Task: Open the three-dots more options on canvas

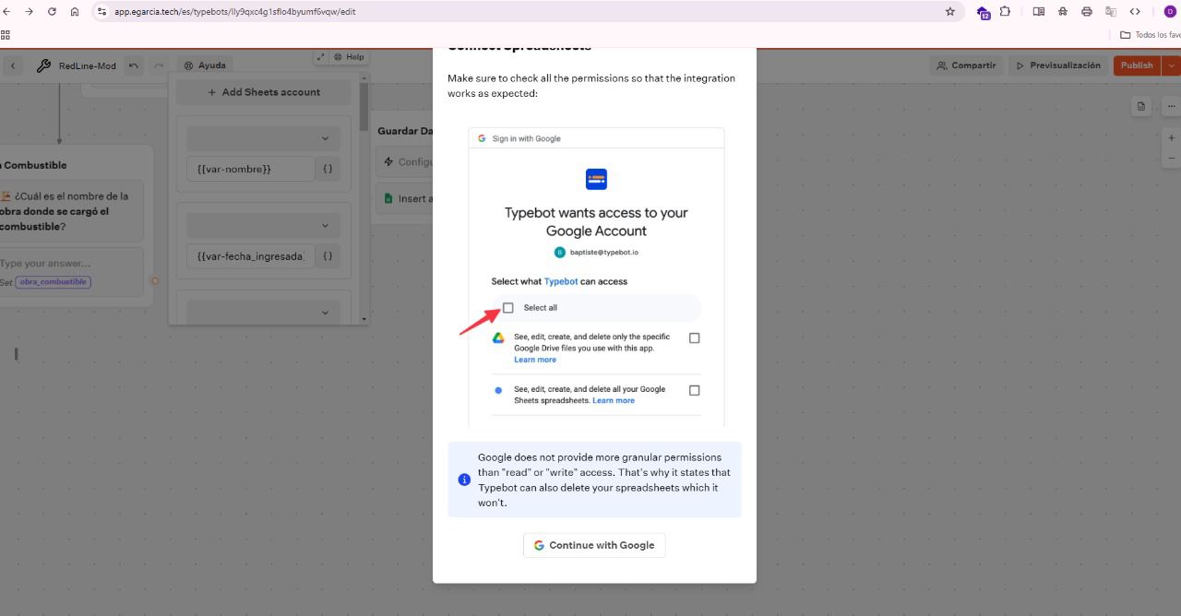Action: point(1172,106)
